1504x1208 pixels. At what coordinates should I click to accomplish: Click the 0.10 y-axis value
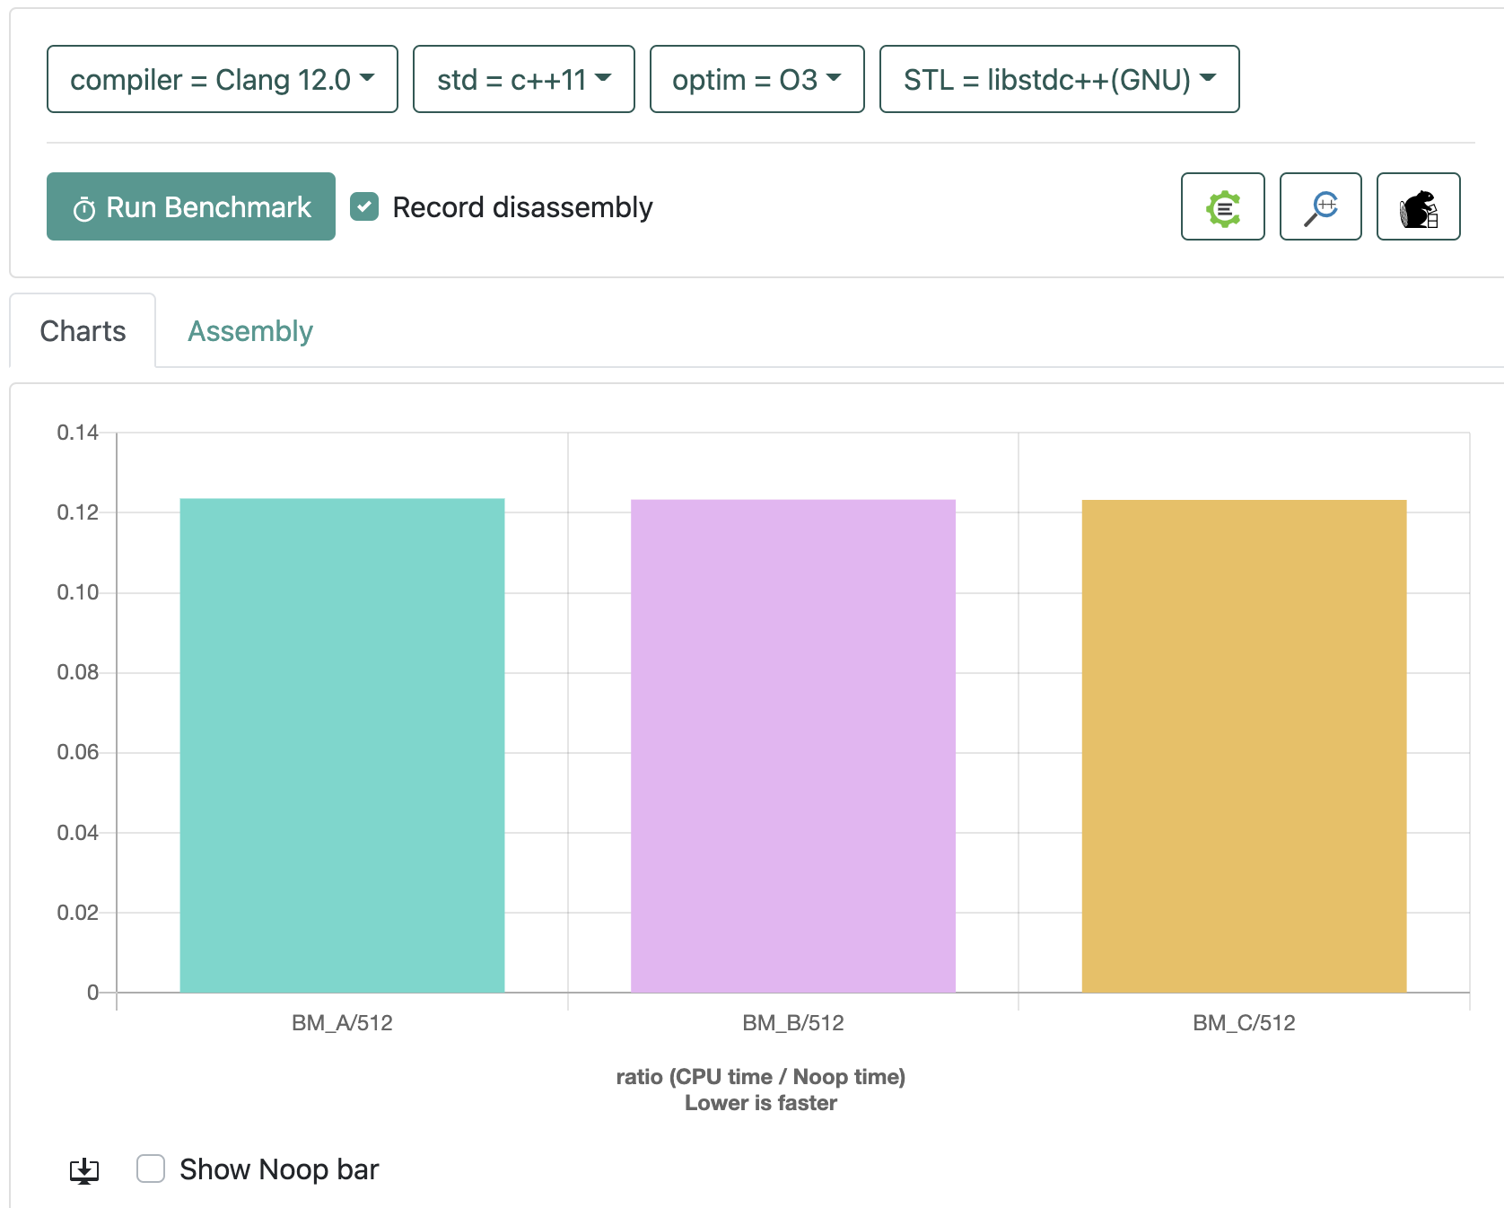click(x=78, y=592)
